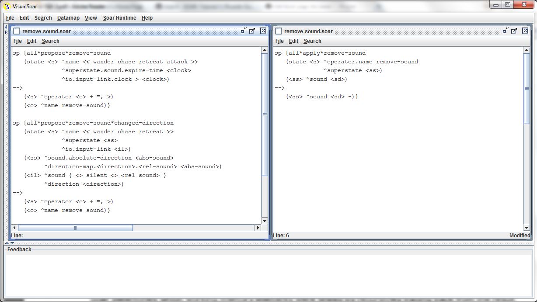Screen dimensions: 537x302
Task: Close the right remove-sound.soar editor frame
Action: [x=525, y=31]
